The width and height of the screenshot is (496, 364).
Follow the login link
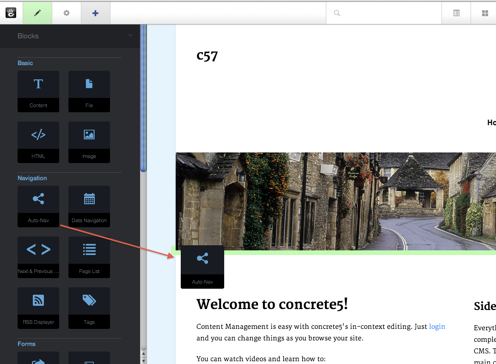click(x=437, y=327)
